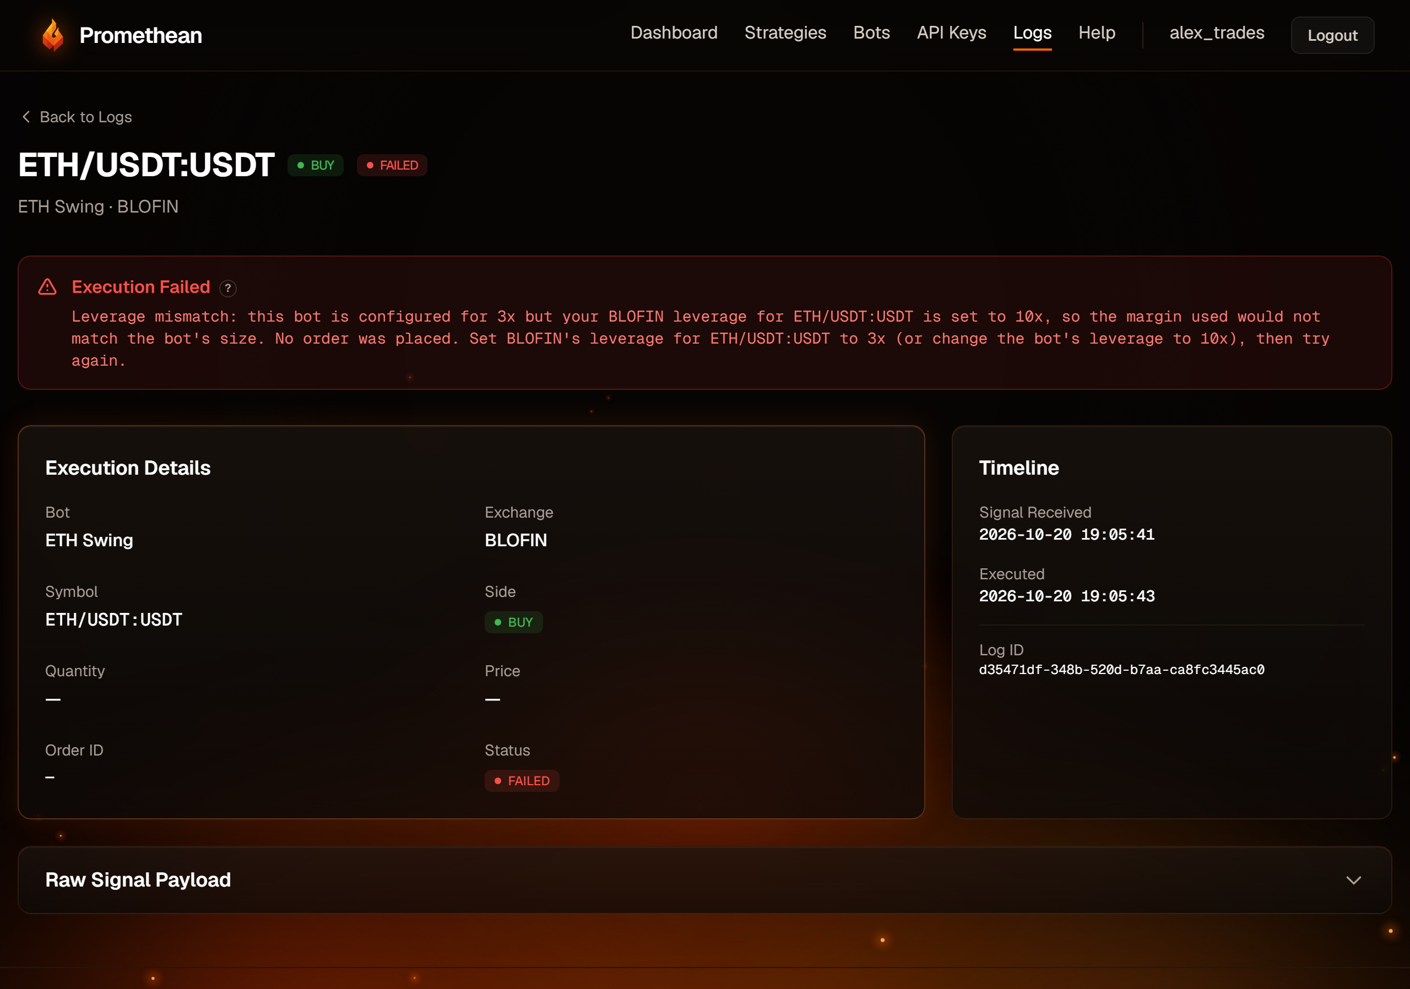Select the Logs nav tab

point(1032,33)
